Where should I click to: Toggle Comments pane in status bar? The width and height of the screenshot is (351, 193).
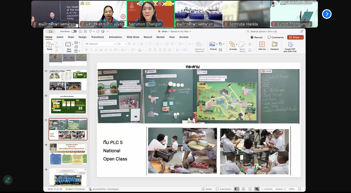[224, 189]
